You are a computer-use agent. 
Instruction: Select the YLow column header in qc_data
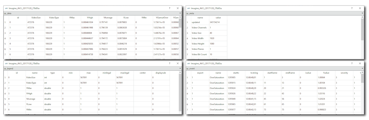pos(126,18)
